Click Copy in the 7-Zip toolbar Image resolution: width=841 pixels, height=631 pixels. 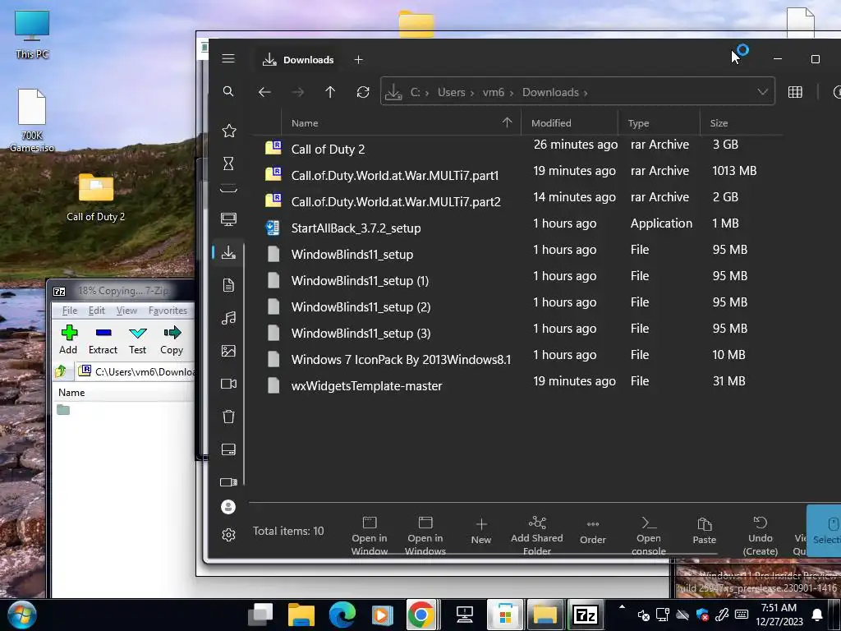point(172,339)
